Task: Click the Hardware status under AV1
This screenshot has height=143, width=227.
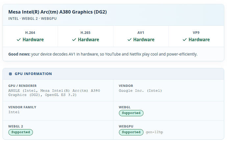Action: 144,40
